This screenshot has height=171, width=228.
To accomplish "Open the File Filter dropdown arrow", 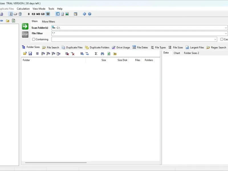I will [x=226, y=33].
